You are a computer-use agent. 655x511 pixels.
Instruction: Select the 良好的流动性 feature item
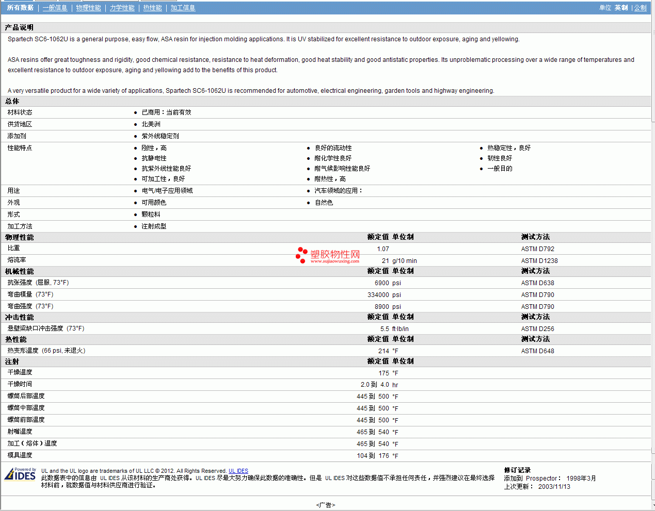point(333,147)
